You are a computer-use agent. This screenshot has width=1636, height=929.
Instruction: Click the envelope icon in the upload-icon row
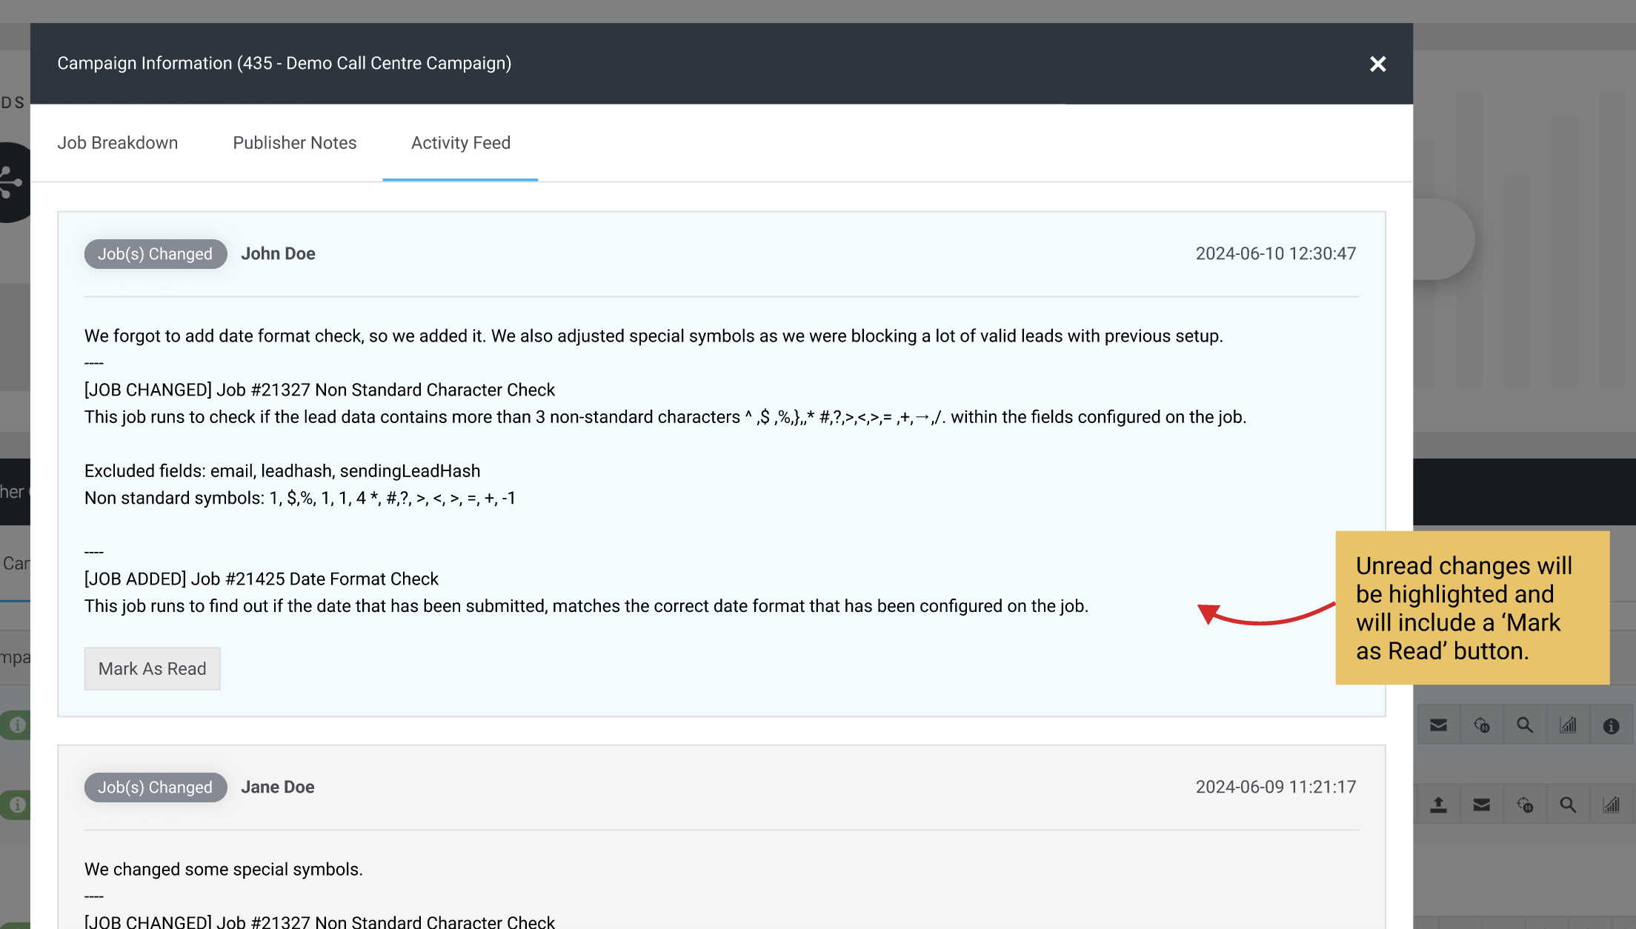1481,805
